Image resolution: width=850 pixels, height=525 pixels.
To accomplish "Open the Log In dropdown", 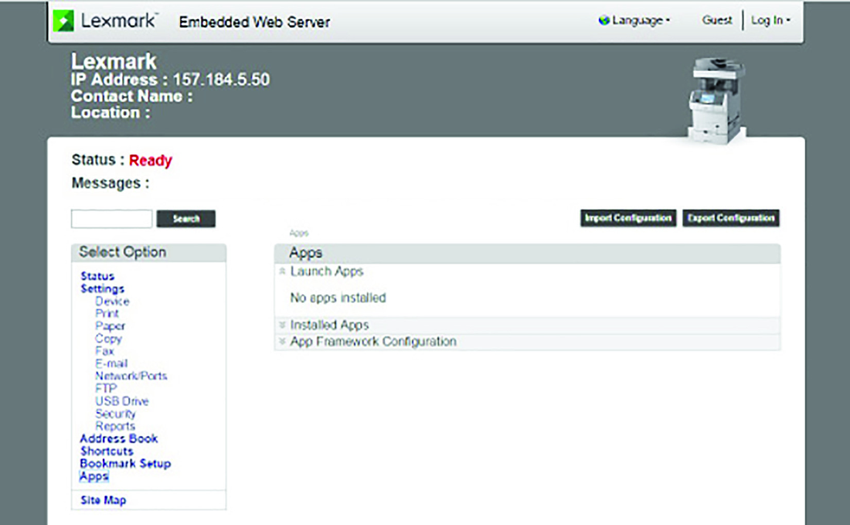I will [x=770, y=21].
